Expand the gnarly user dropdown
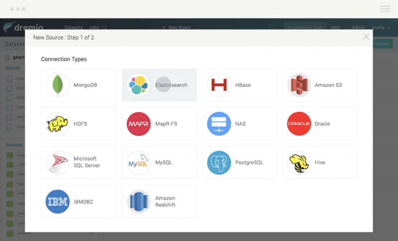Image resolution: width=398 pixels, height=241 pixels. [x=381, y=28]
